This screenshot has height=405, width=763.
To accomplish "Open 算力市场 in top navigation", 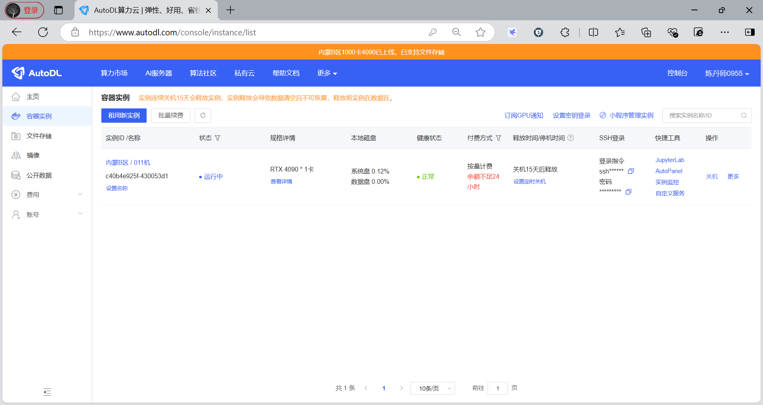I will [x=114, y=73].
